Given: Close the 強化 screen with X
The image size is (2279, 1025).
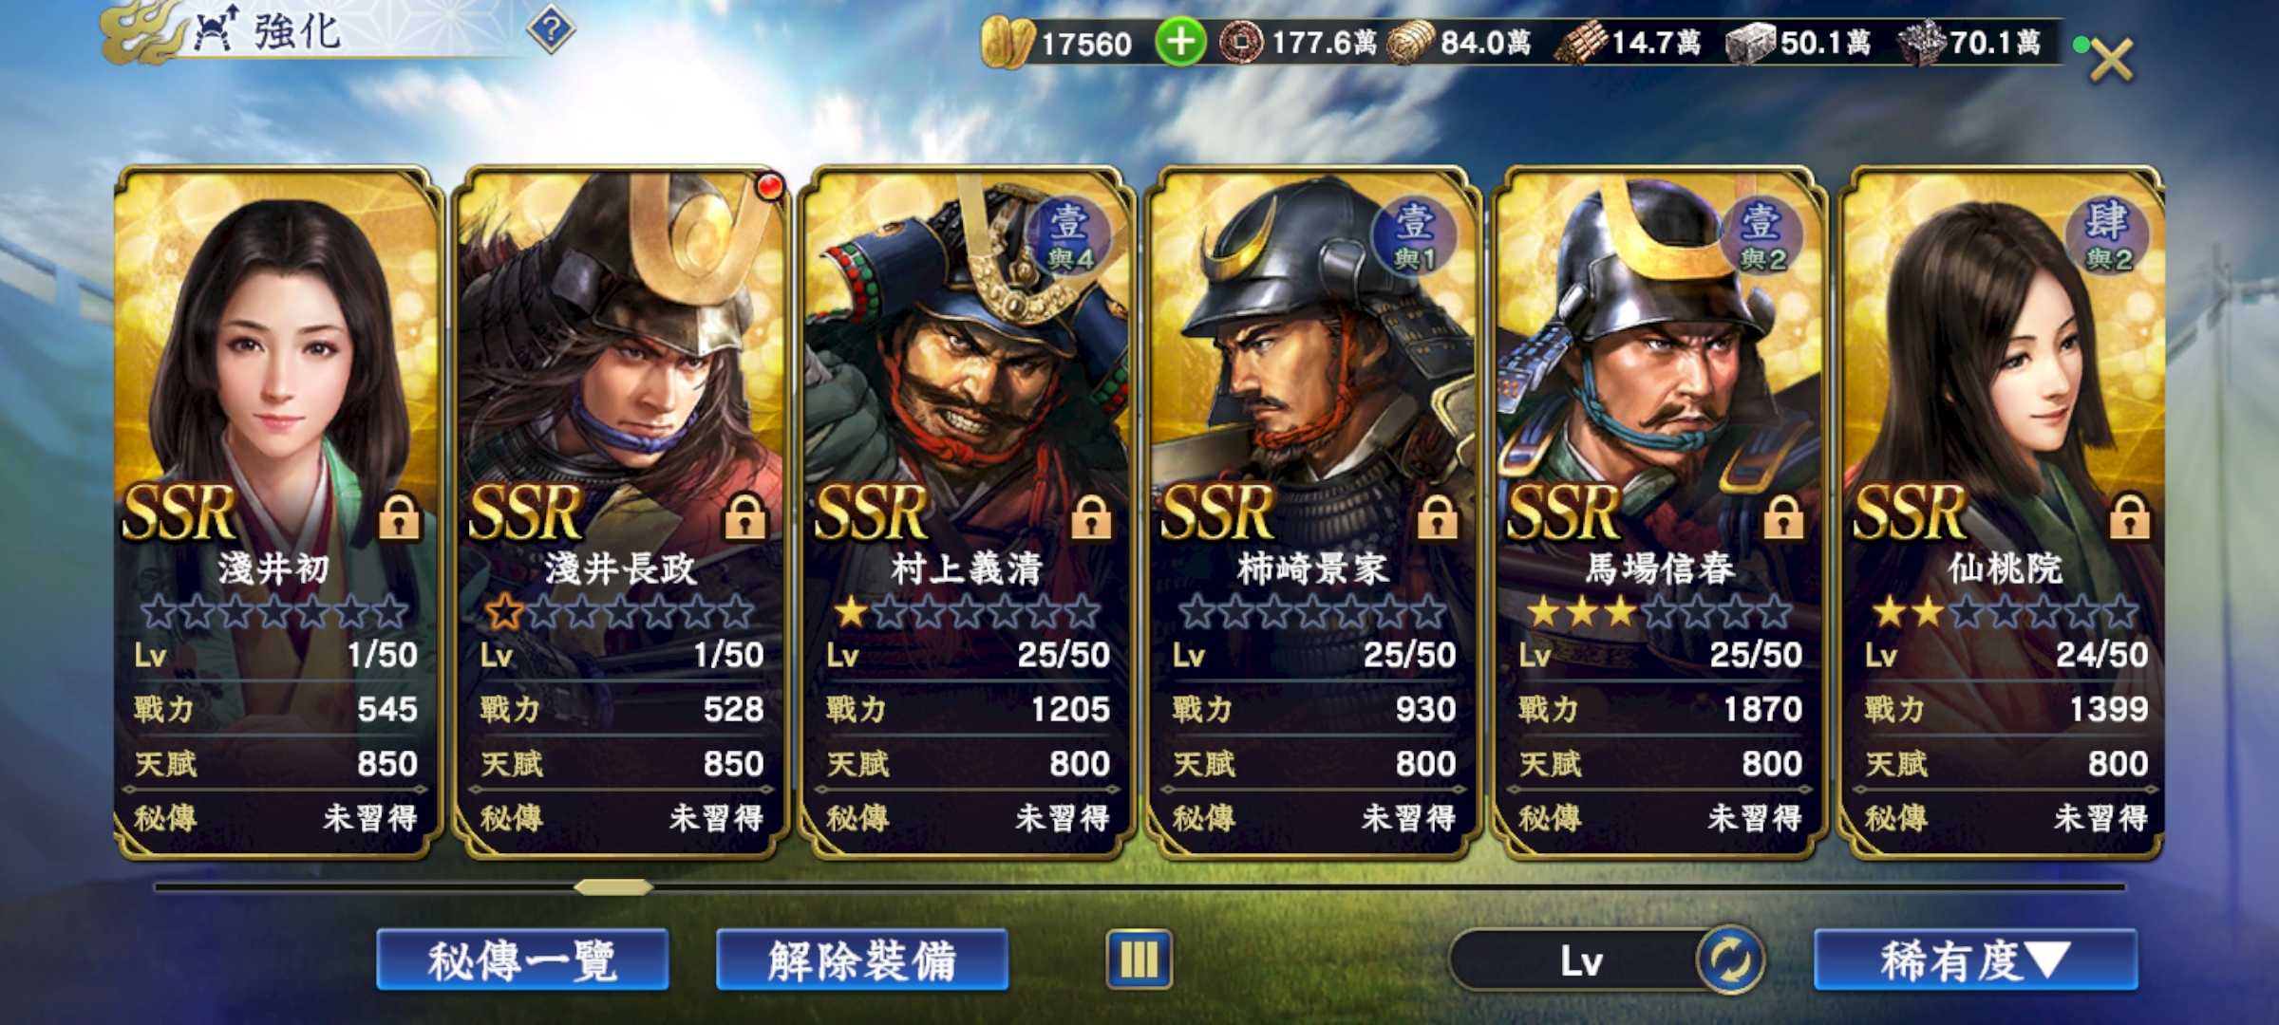Looking at the screenshot, I should point(2110,59).
